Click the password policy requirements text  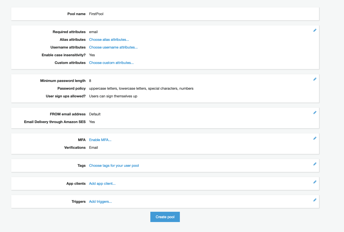click(141, 88)
